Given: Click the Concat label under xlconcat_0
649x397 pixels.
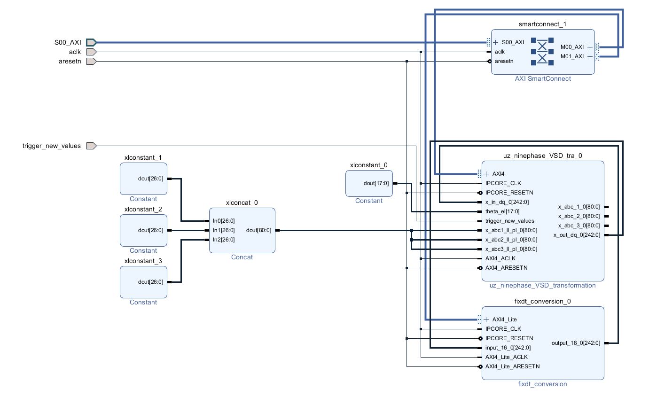Looking at the screenshot, I should [x=242, y=257].
